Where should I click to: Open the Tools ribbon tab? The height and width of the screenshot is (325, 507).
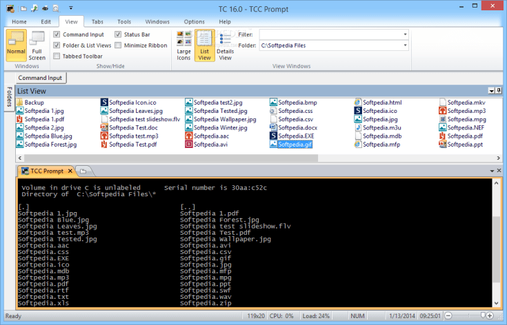pyautogui.click(x=124, y=21)
